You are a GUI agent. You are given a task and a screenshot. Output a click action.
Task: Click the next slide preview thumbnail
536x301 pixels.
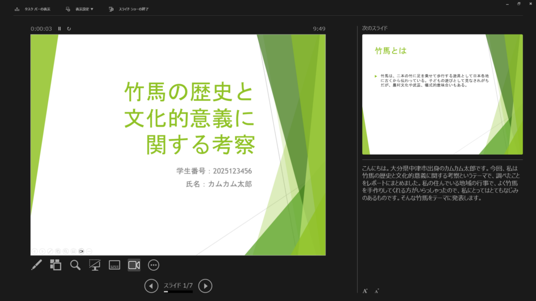click(442, 94)
